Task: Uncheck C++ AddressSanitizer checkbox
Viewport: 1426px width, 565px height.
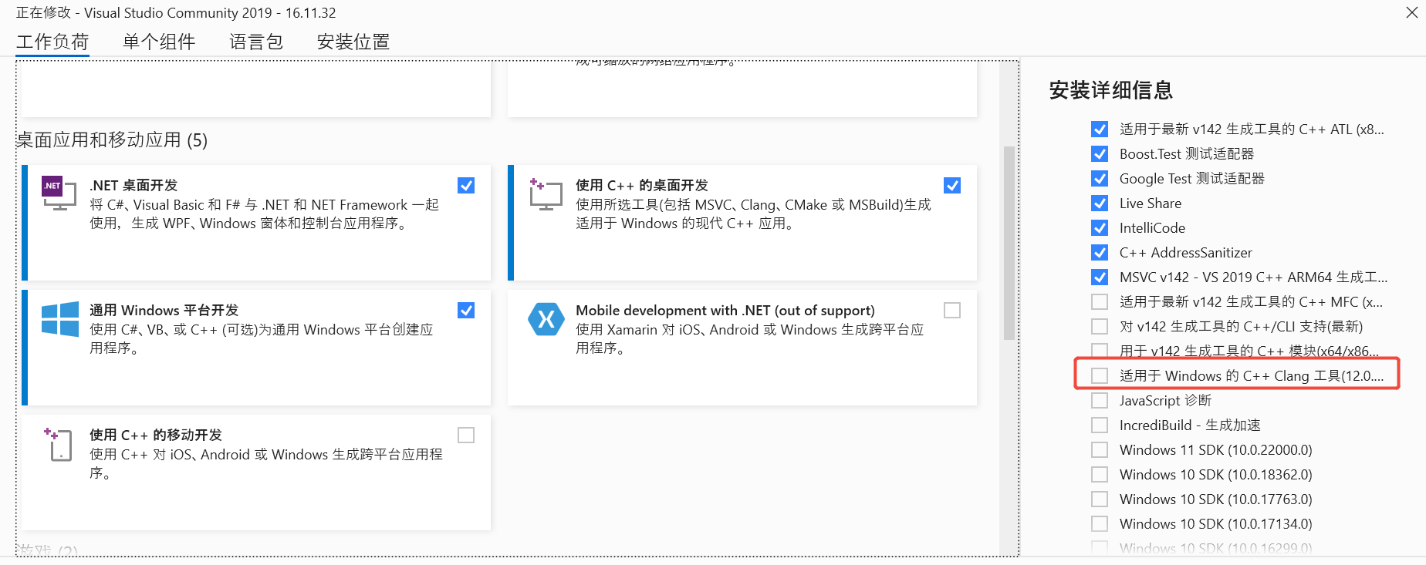Action: (x=1100, y=253)
